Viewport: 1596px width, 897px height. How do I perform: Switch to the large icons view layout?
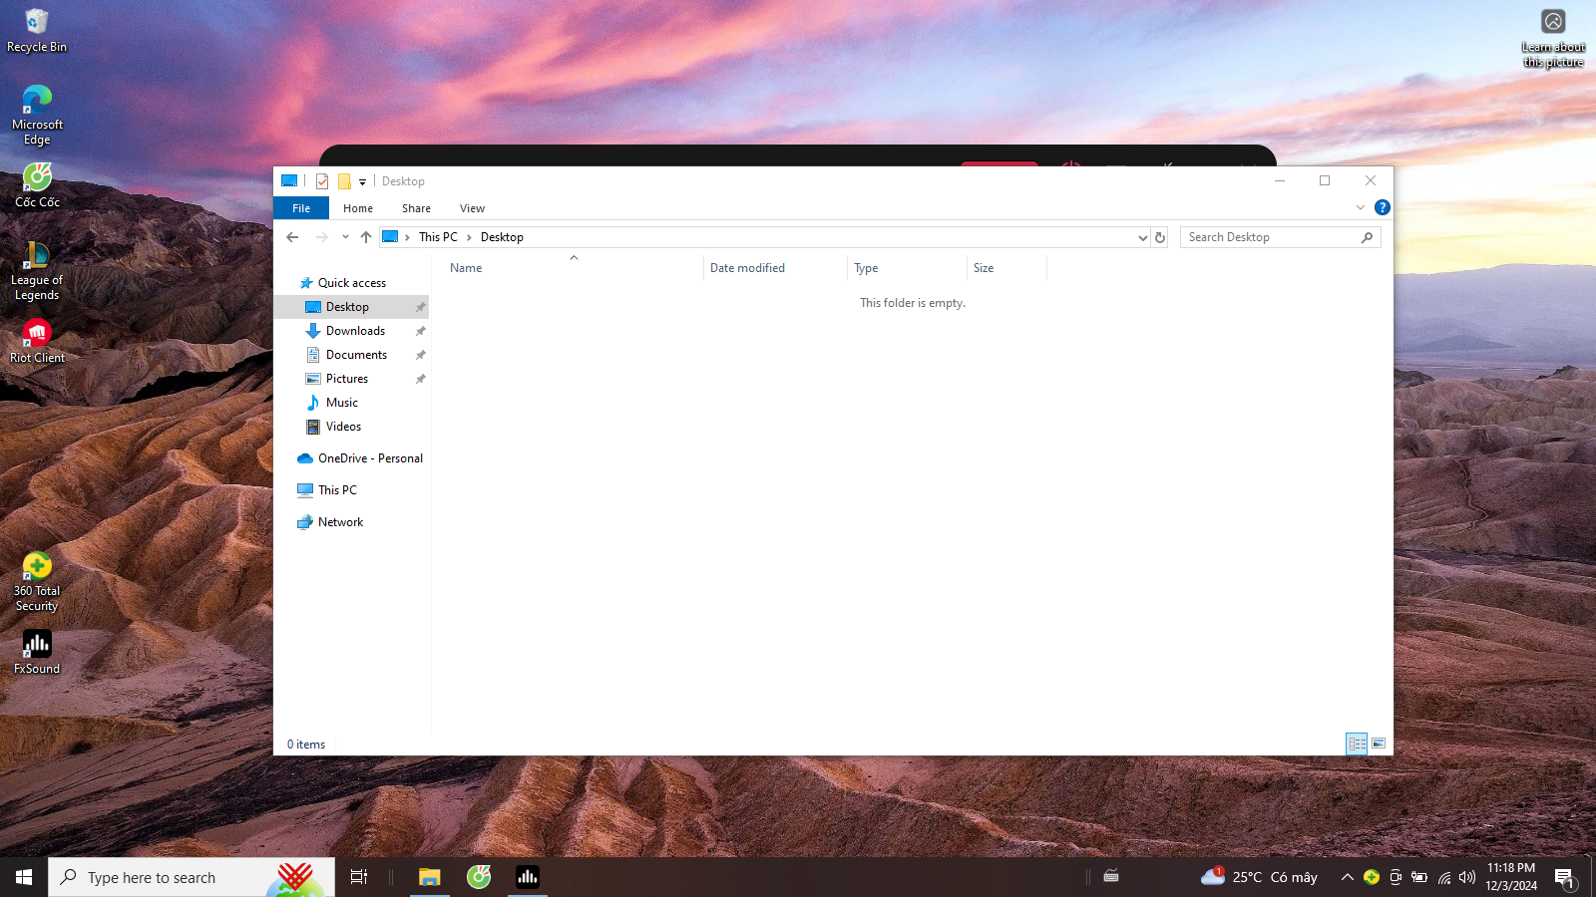(1379, 744)
